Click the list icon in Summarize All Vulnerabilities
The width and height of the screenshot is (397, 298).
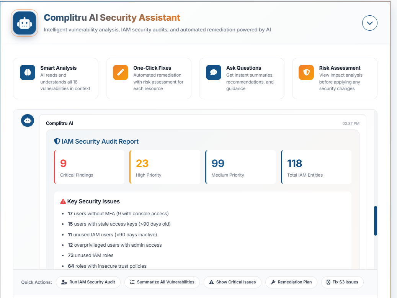(x=132, y=282)
